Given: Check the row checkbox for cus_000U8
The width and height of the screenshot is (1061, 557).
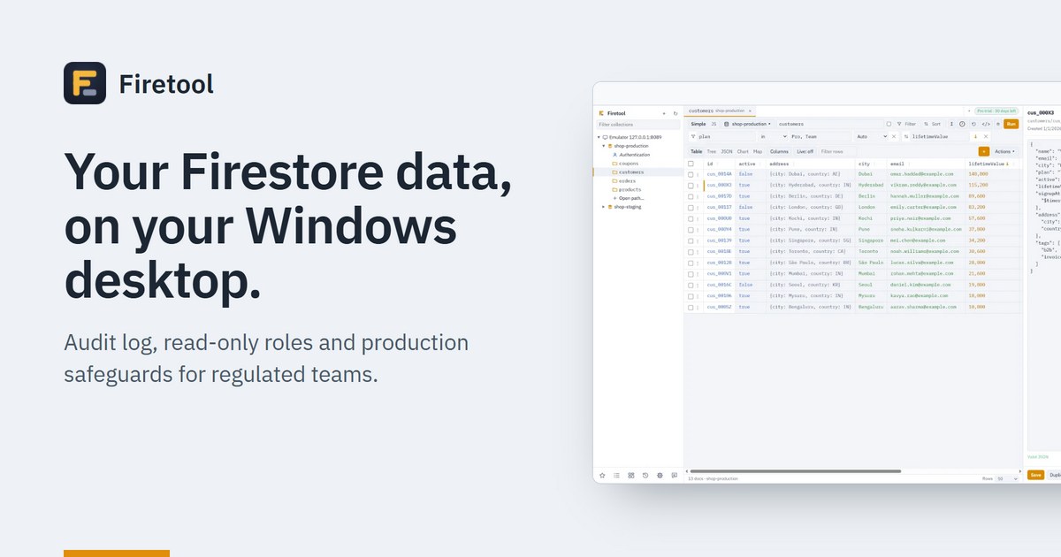Looking at the screenshot, I should point(691,218).
